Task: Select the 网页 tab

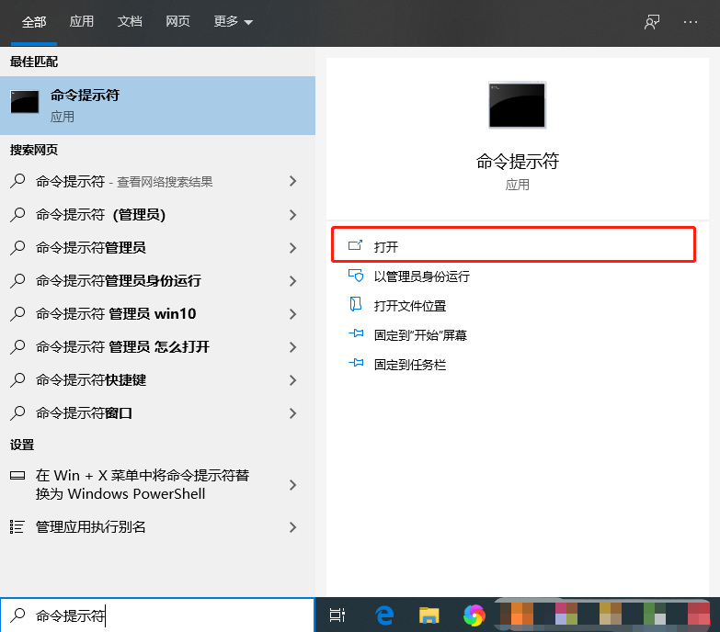Action: pos(177,22)
